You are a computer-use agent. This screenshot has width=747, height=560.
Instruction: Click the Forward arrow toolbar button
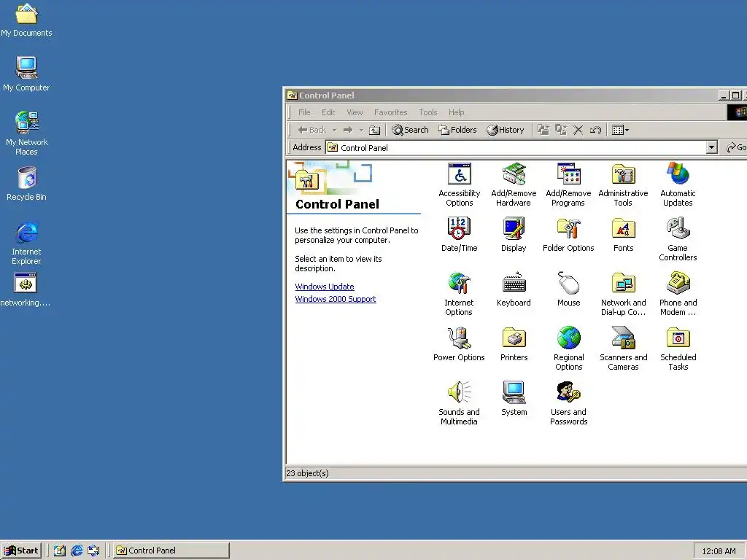[x=348, y=130]
